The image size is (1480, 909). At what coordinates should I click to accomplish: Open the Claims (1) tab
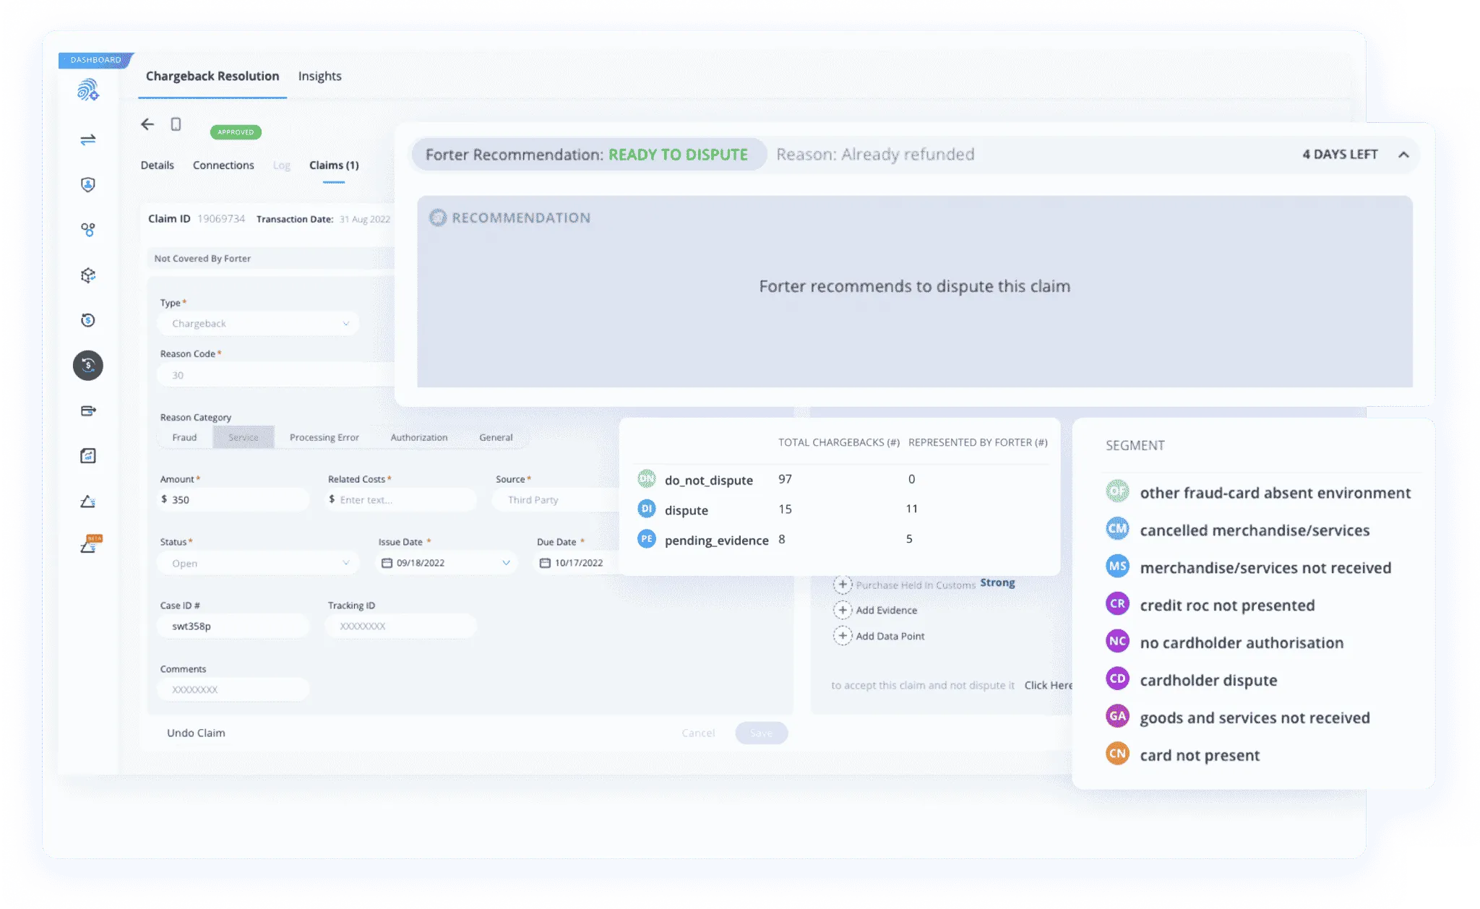334,165
